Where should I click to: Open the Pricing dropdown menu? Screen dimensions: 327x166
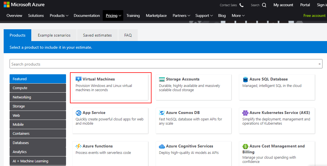click(x=113, y=16)
